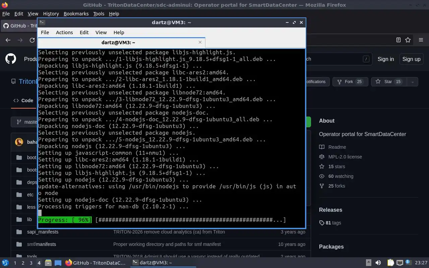Open Firefox Tools menu
Screen dimensions: 429x268
[x=99, y=14]
